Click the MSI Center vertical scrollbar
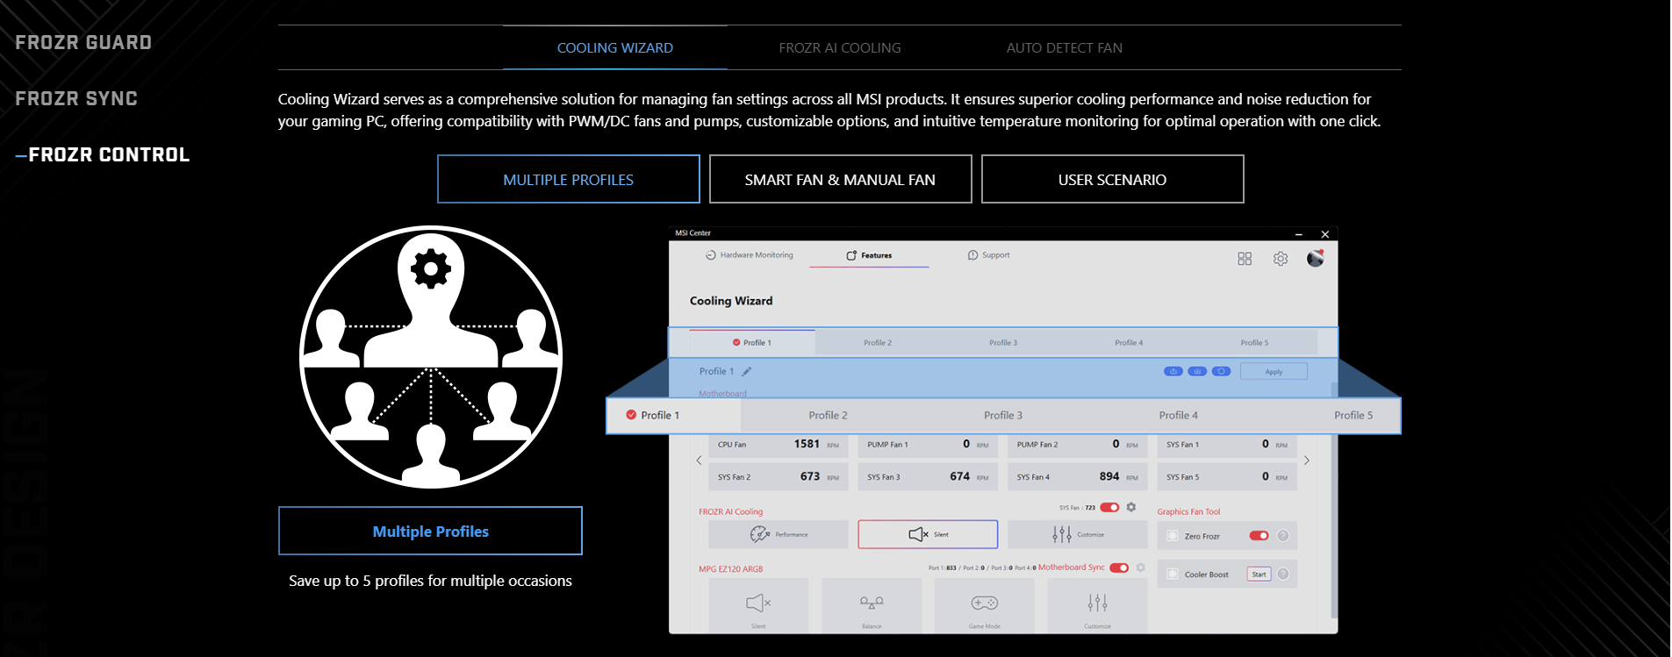The width and height of the screenshot is (1672, 657). pyautogui.click(x=1334, y=526)
